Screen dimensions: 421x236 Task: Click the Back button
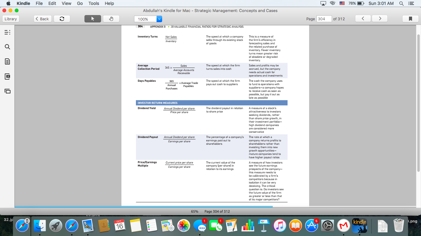[x=43, y=19]
